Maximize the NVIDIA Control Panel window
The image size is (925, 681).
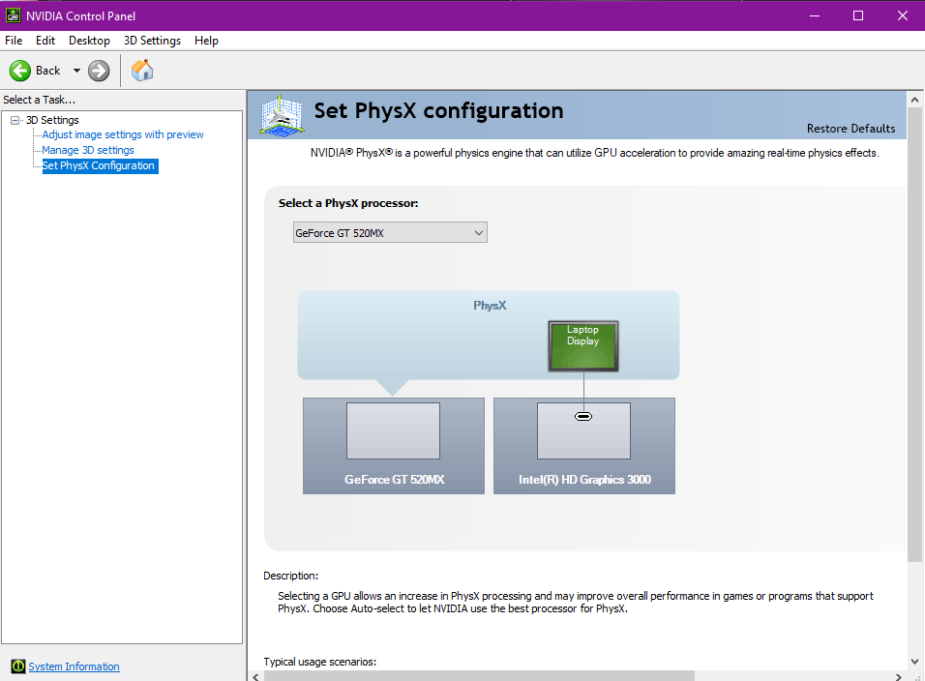[x=858, y=15]
